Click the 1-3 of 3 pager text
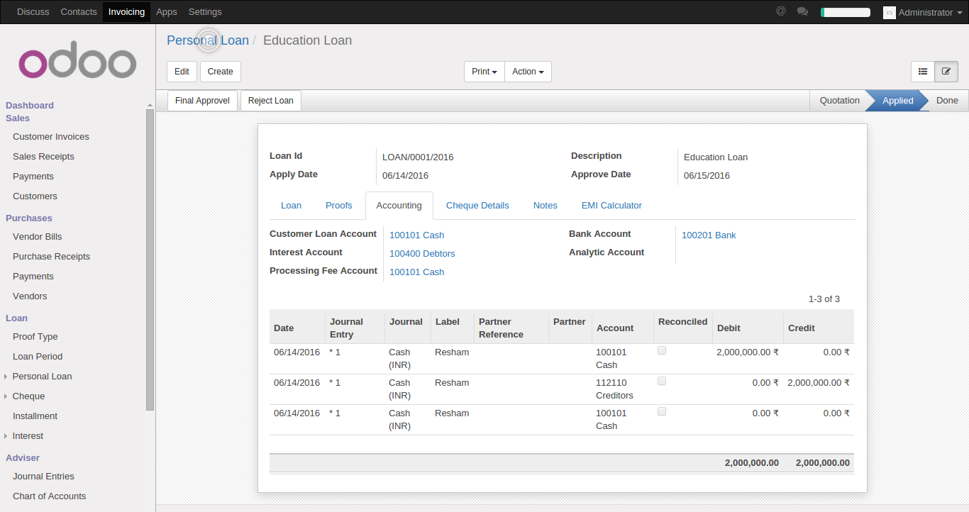Viewport: 969px width, 512px height. click(824, 299)
